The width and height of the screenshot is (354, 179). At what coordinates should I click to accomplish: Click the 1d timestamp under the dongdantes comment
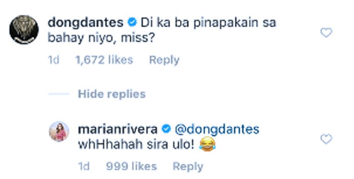pos(53,60)
